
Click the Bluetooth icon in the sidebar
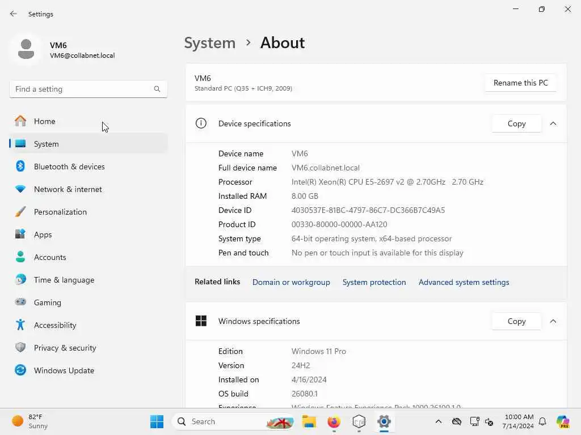tap(20, 166)
